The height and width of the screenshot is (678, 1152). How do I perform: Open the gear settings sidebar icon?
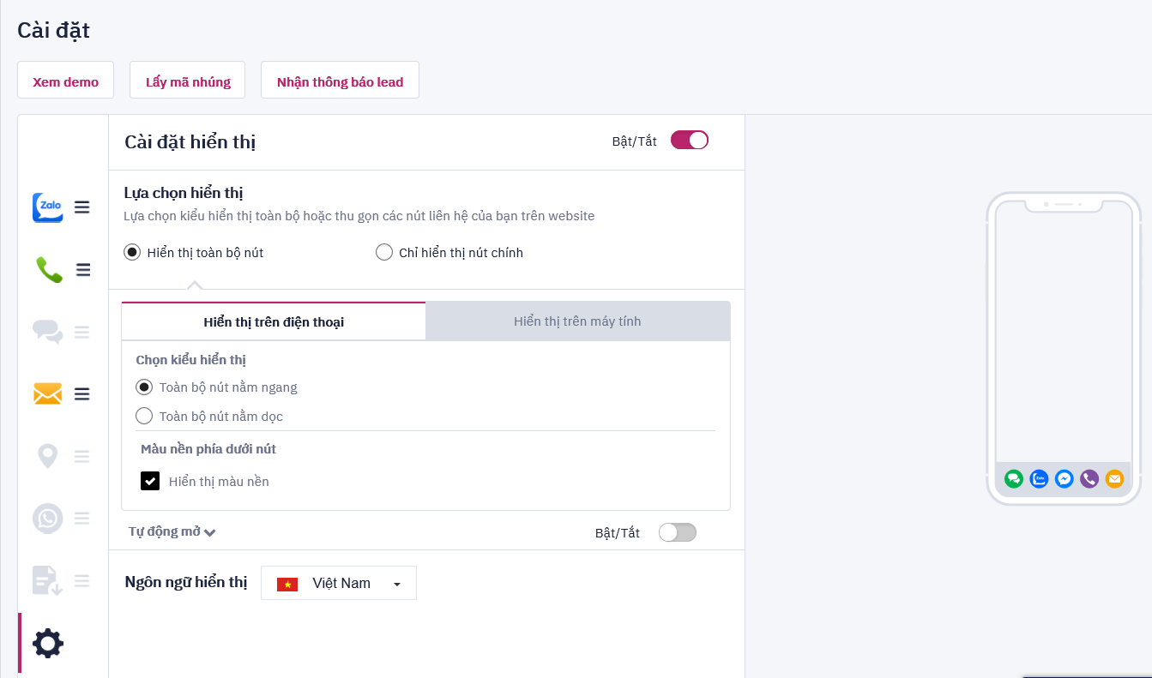(x=47, y=643)
